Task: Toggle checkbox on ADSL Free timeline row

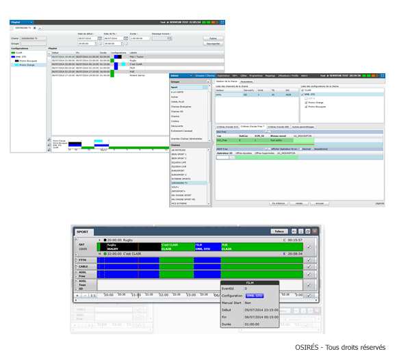Action: (x=309, y=275)
